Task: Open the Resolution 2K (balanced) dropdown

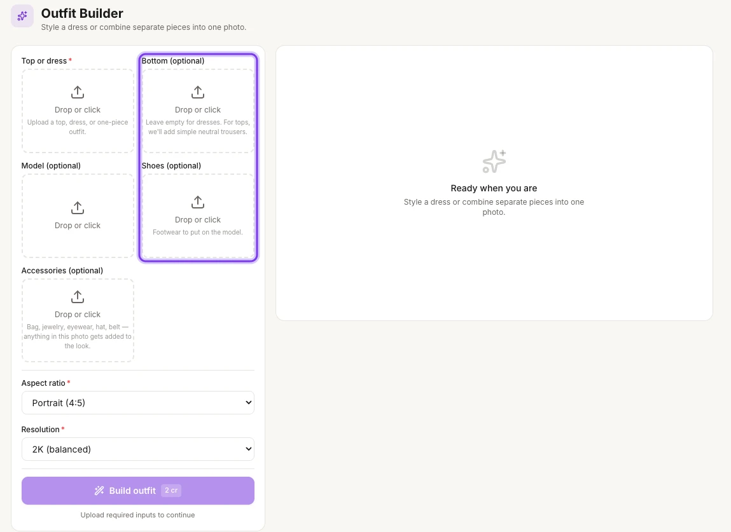Action: click(138, 449)
